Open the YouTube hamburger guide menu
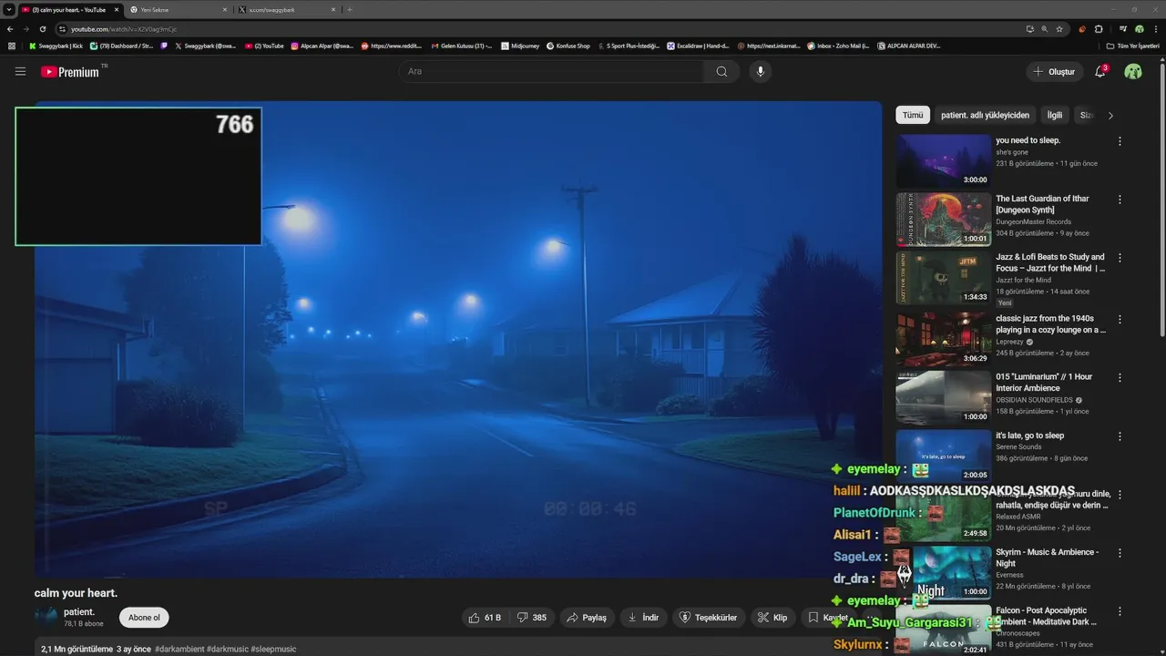The height and width of the screenshot is (656, 1166). pyautogui.click(x=20, y=71)
